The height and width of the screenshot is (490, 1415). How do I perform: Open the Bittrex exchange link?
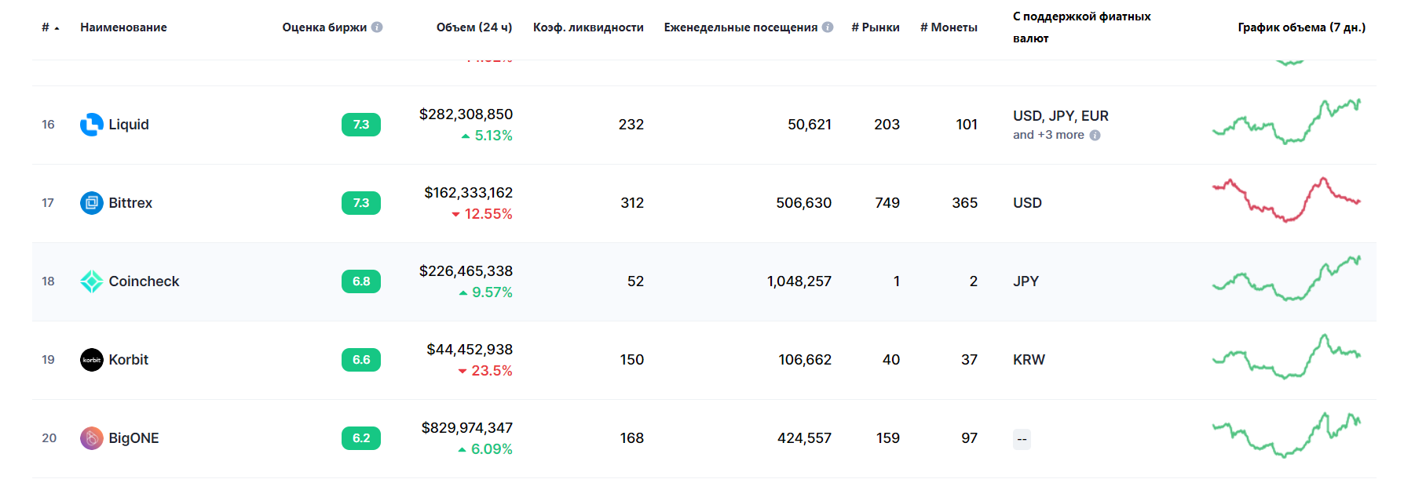coord(130,203)
